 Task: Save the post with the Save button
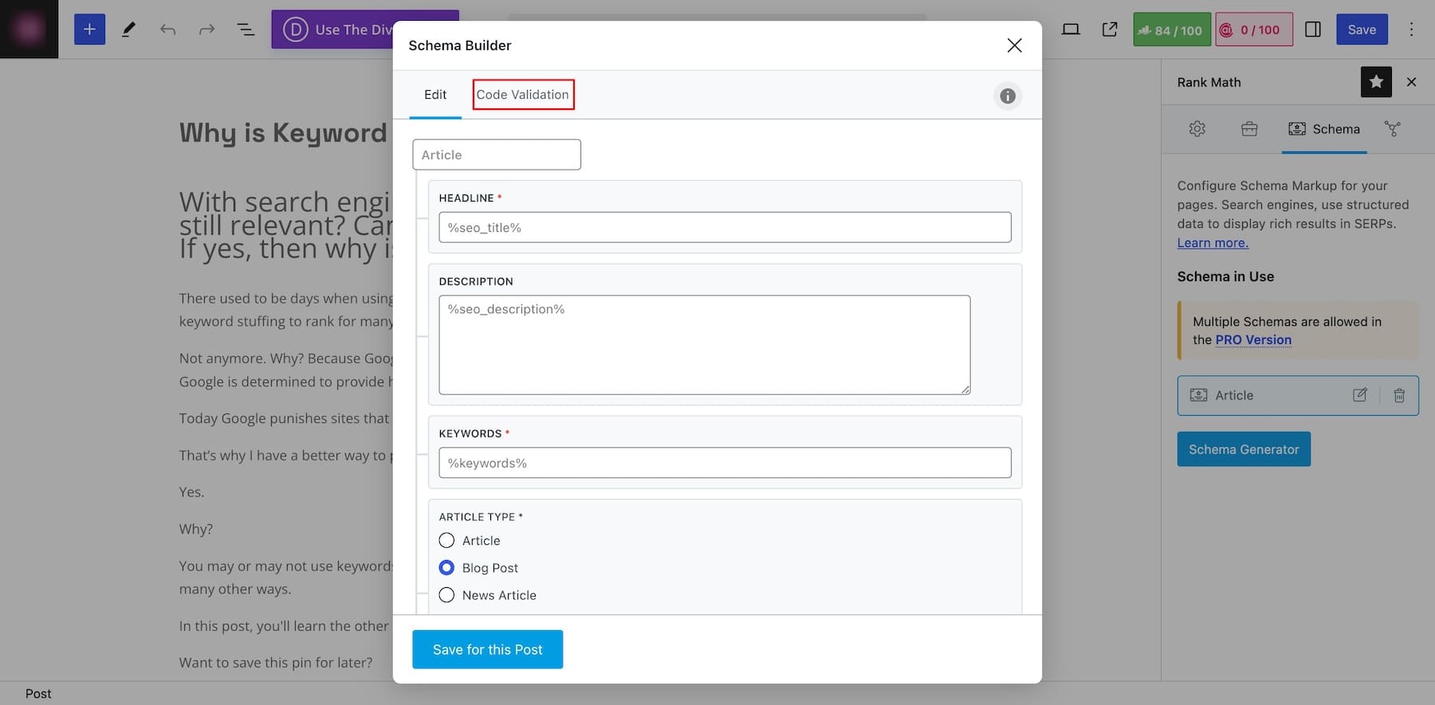pyautogui.click(x=1362, y=29)
